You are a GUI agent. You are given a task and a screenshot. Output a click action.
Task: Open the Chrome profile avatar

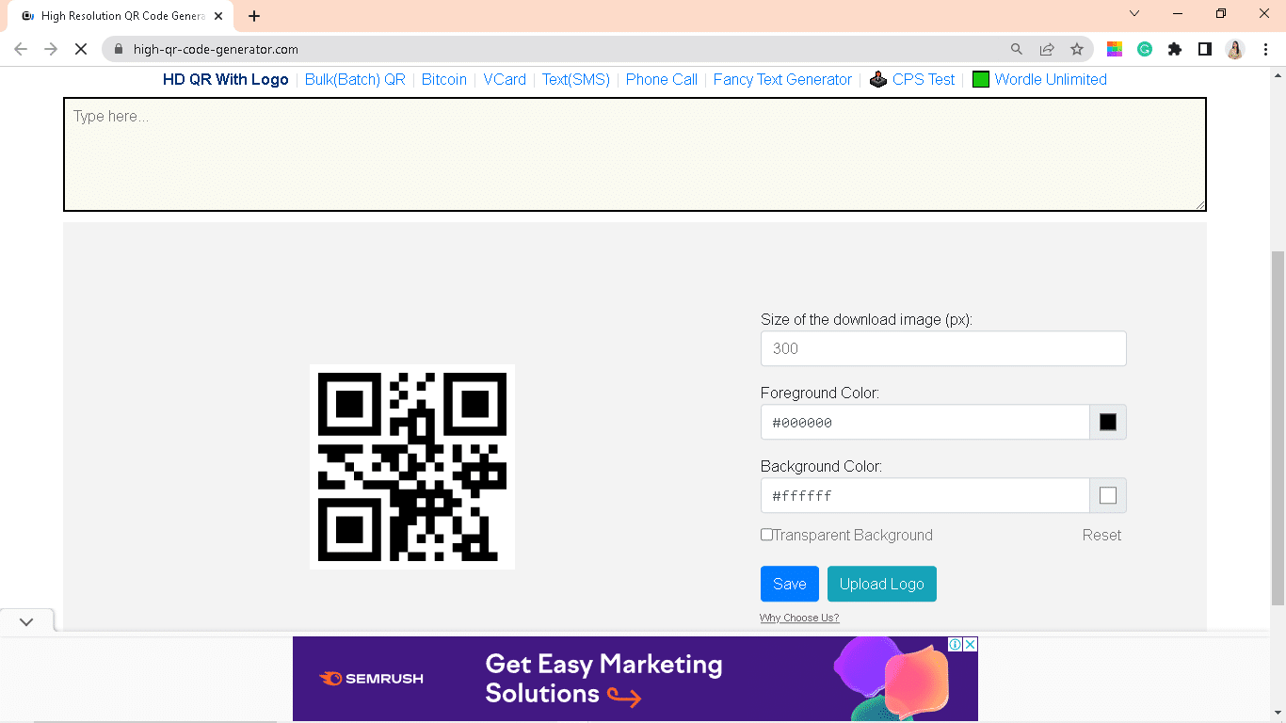1235,49
